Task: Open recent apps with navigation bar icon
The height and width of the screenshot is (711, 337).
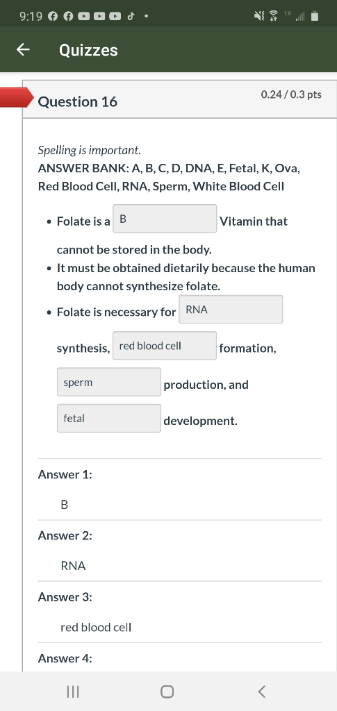Action: 72,692
